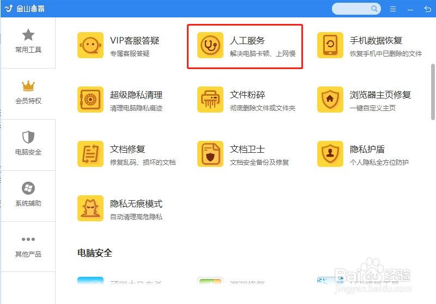
Task: Open the 文档修复 document icon
Action: coord(90,154)
